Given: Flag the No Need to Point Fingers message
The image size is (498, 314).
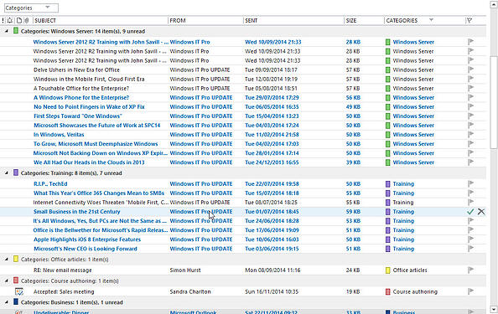Looking at the screenshot, I should [x=470, y=106].
